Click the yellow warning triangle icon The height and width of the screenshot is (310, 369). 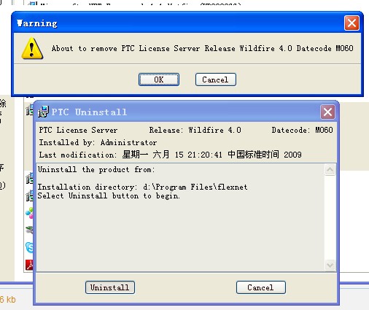(32, 48)
